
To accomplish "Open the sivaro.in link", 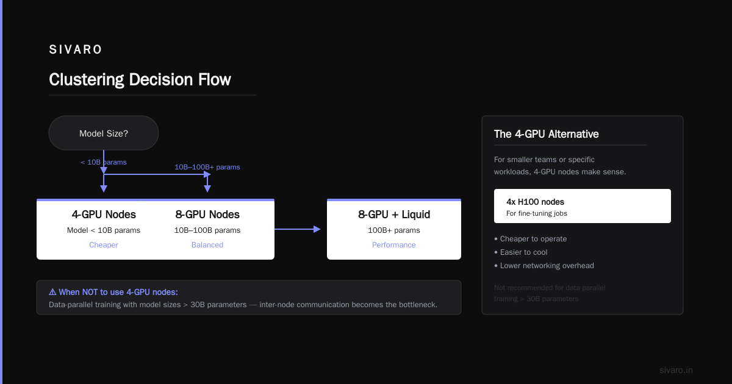I will click(x=676, y=370).
